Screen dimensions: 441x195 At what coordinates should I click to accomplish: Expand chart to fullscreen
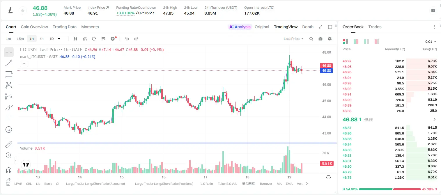click(320, 27)
